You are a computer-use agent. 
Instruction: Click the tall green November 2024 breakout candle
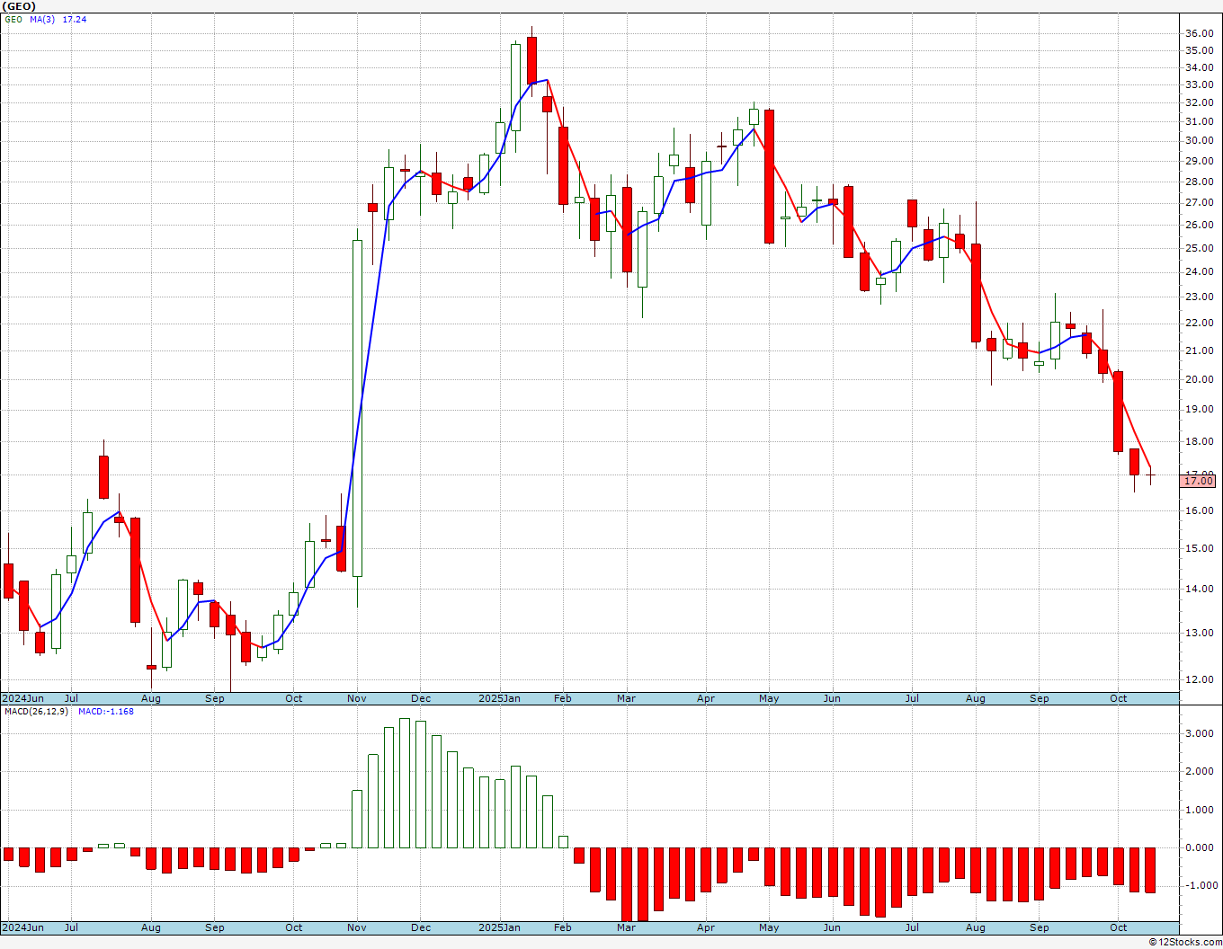tap(357, 408)
